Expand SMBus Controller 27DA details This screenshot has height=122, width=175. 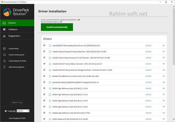point(164,64)
